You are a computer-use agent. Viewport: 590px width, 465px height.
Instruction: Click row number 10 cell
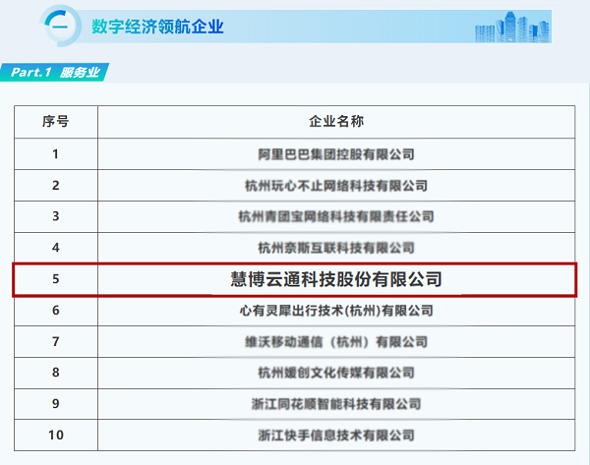[x=56, y=436]
